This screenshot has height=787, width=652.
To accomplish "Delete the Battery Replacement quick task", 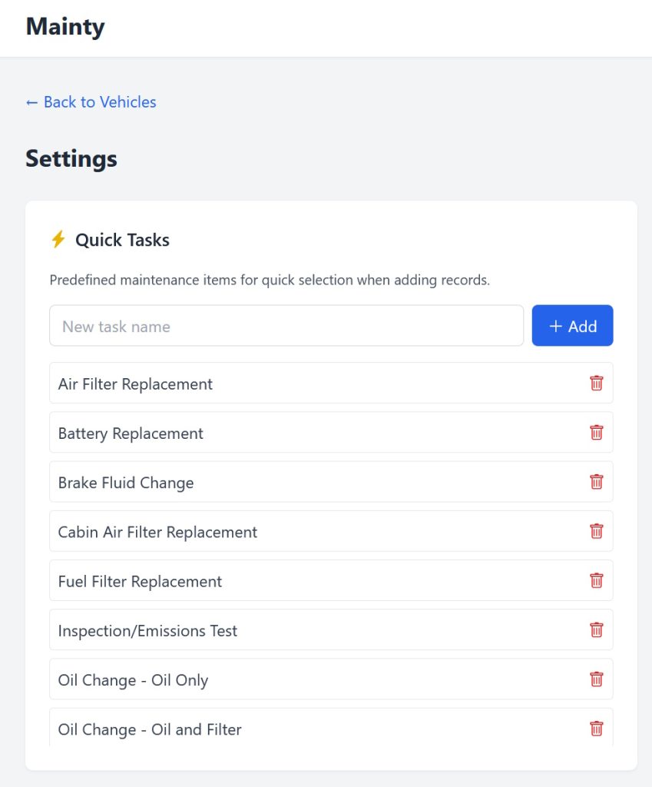I will click(596, 432).
